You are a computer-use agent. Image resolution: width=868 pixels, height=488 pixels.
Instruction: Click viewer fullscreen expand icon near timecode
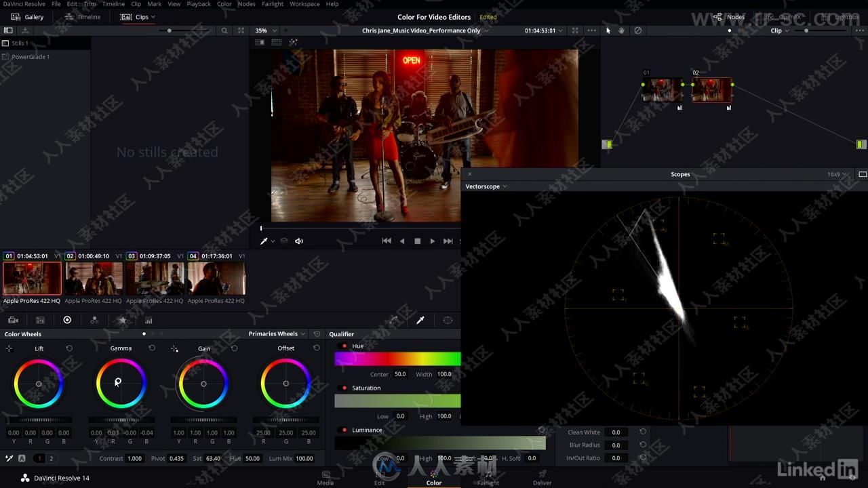click(575, 30)
